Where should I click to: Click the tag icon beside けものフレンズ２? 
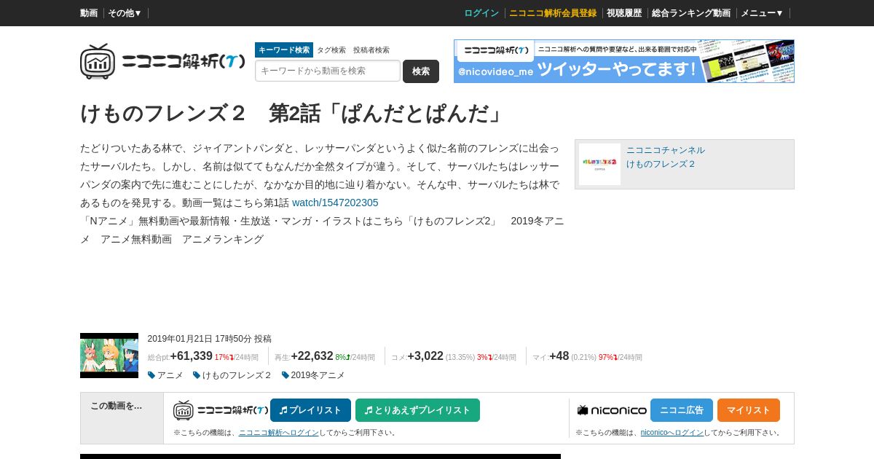197,375
